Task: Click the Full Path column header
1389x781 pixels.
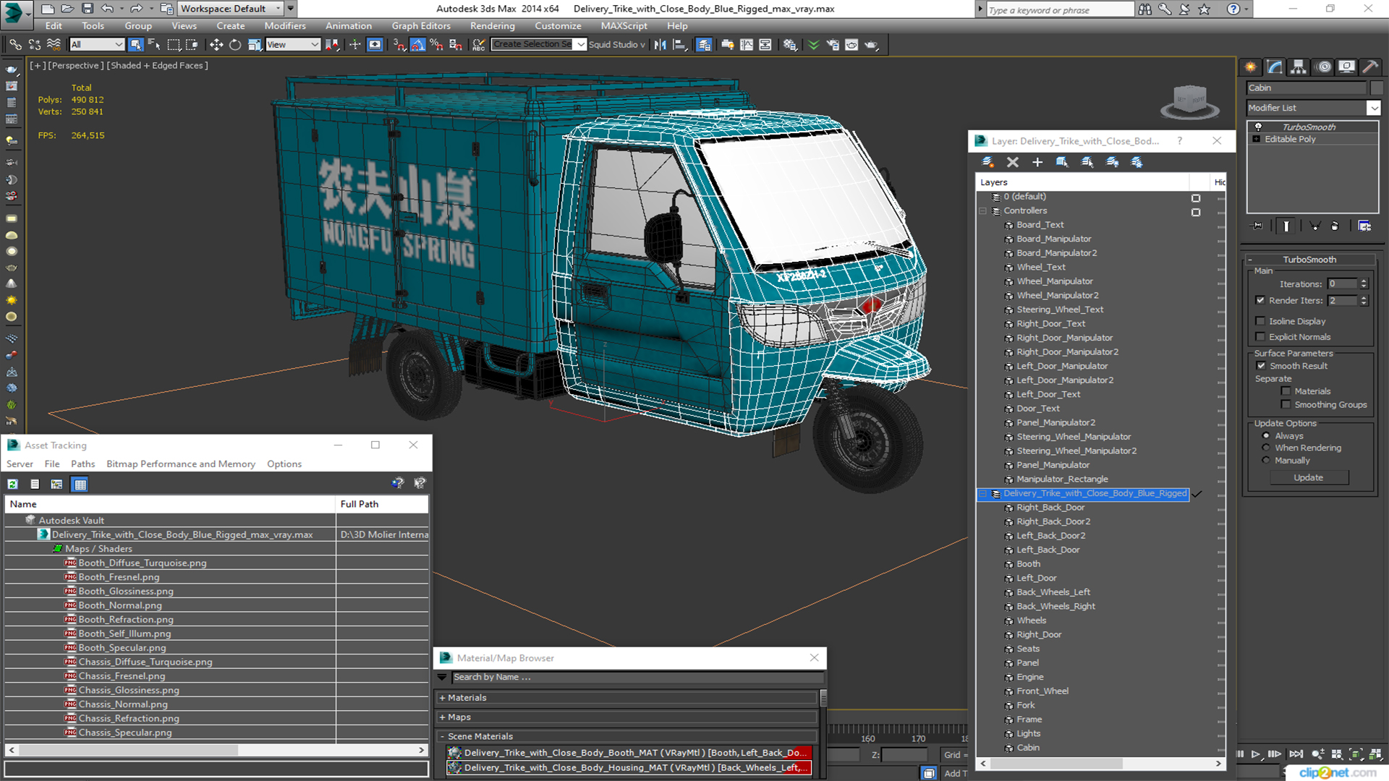Action: 383,504
